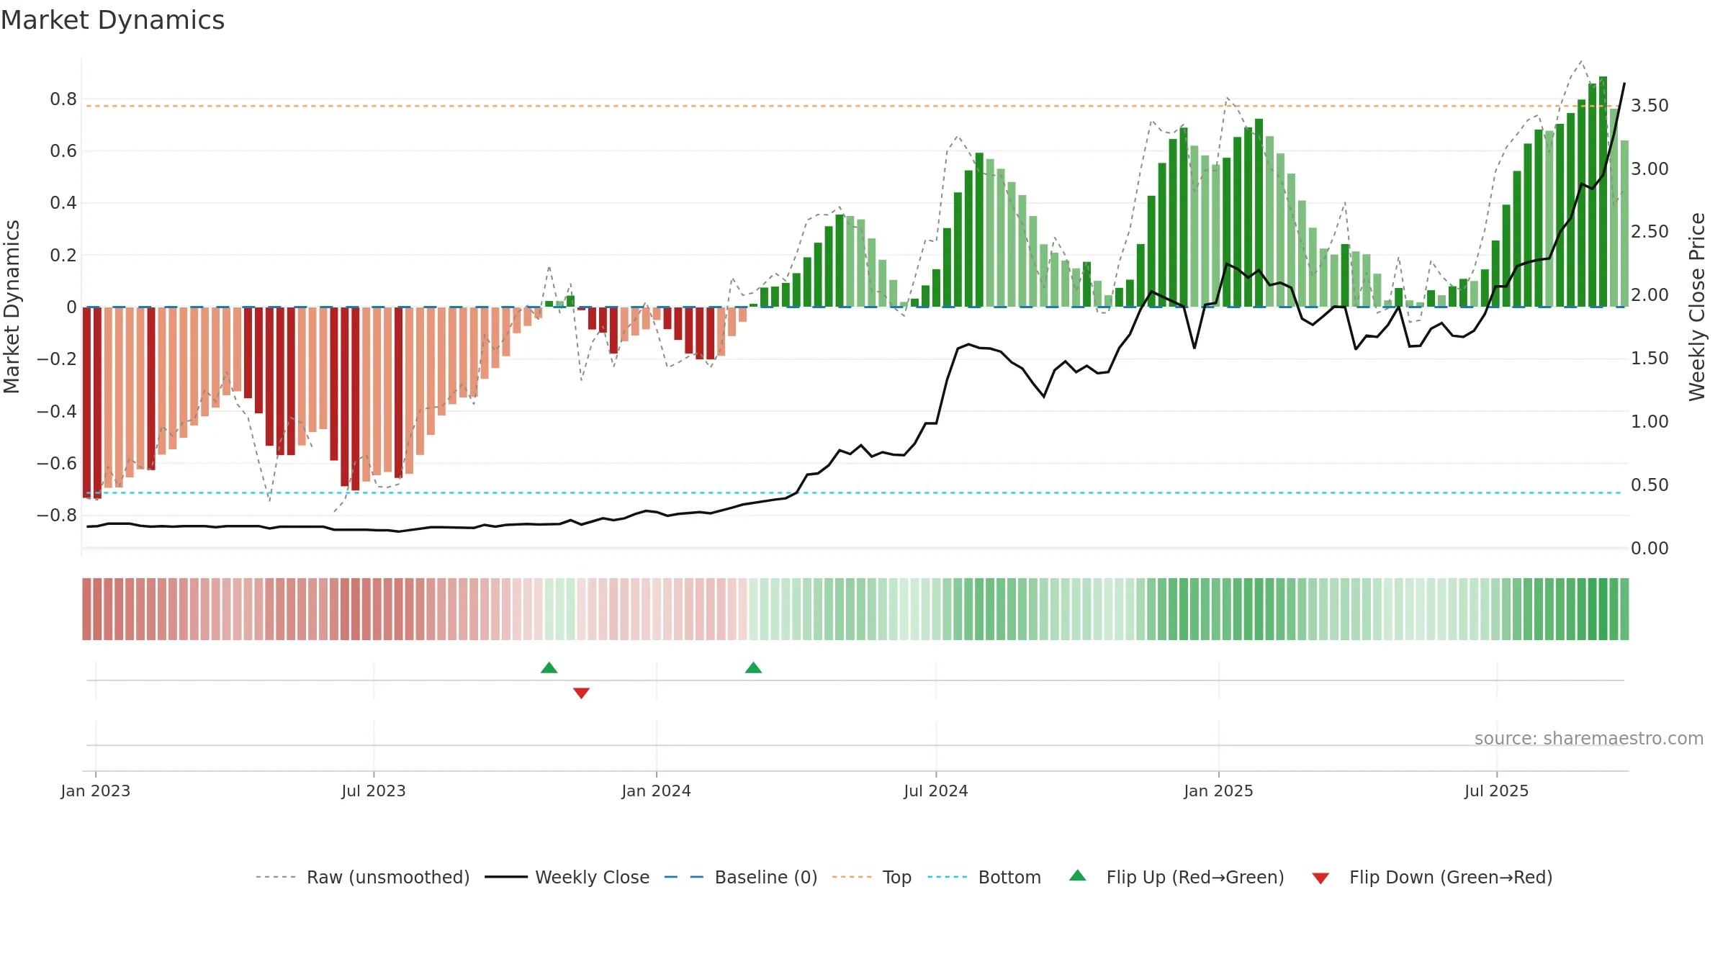1728x972 pixels.
Task: Toggle the Bottom legend entry
Action: tap(984, 877)
